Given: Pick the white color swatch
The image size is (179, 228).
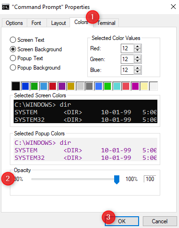Looking at the screenshot, I should point(154,86).
